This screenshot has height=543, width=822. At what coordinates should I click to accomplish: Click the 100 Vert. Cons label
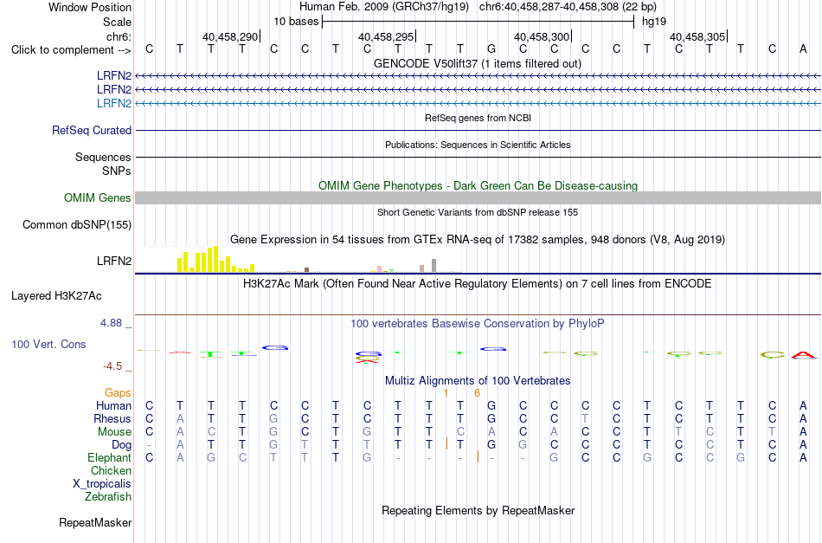pyautogui.click(x=48, y=344)
